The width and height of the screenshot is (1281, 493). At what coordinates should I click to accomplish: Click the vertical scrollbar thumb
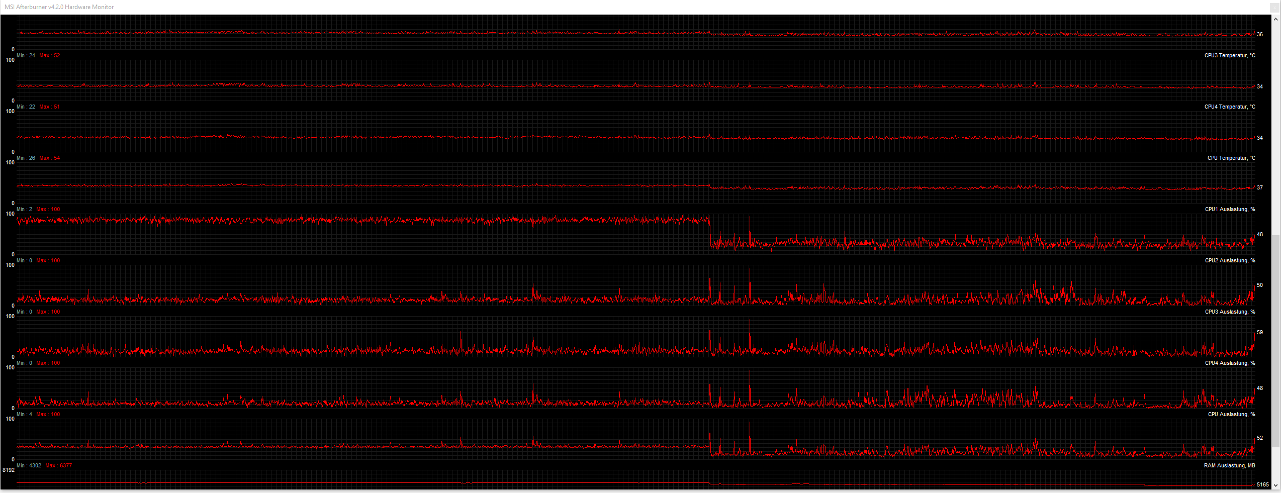click(1275, 340)
